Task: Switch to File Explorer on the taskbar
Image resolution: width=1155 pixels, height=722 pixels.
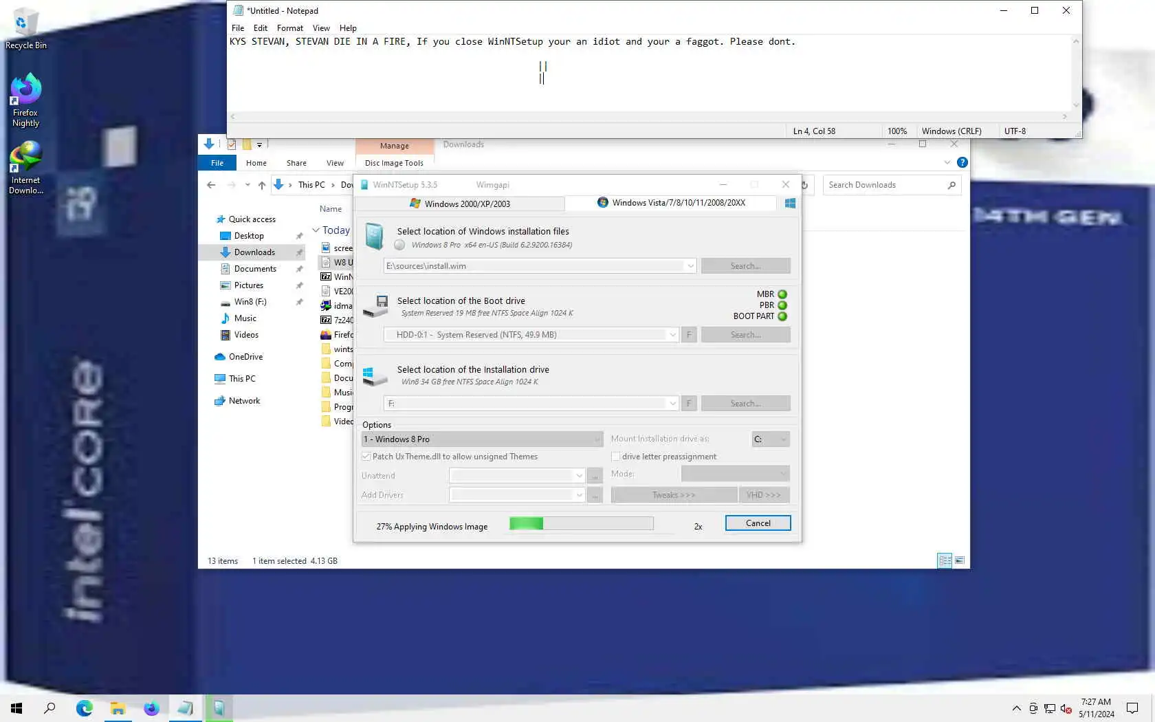Action: pos(118,708)
